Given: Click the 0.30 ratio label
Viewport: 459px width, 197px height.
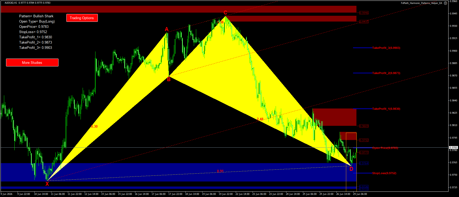Looking at the screenshot, I should pyautogui.click(x=94, y=126).
